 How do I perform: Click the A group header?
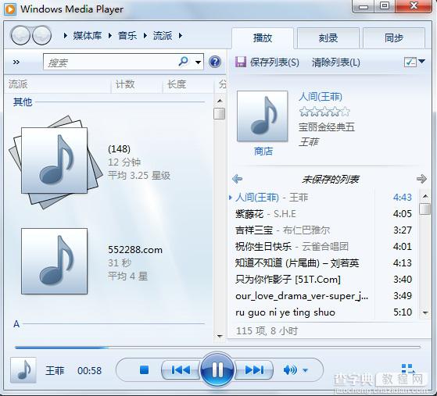(16, 324)
